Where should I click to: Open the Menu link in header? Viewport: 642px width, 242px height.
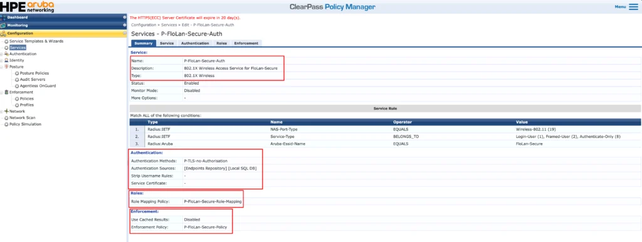(620, 7)
